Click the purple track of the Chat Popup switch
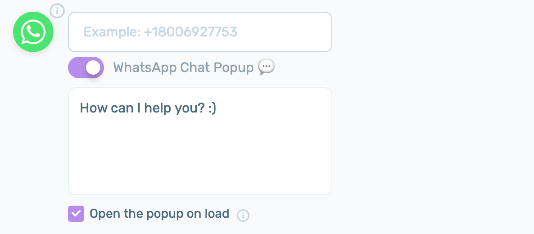534x234 pixels. 76,67
